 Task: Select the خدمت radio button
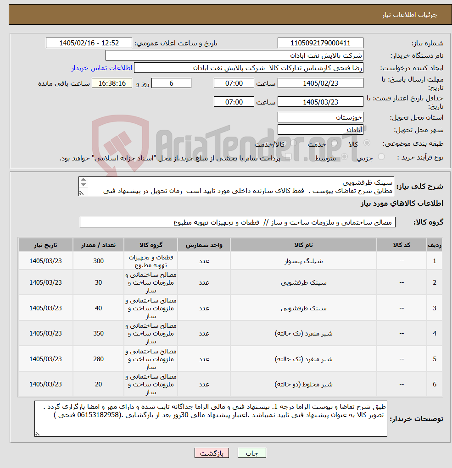coord(334,143)
